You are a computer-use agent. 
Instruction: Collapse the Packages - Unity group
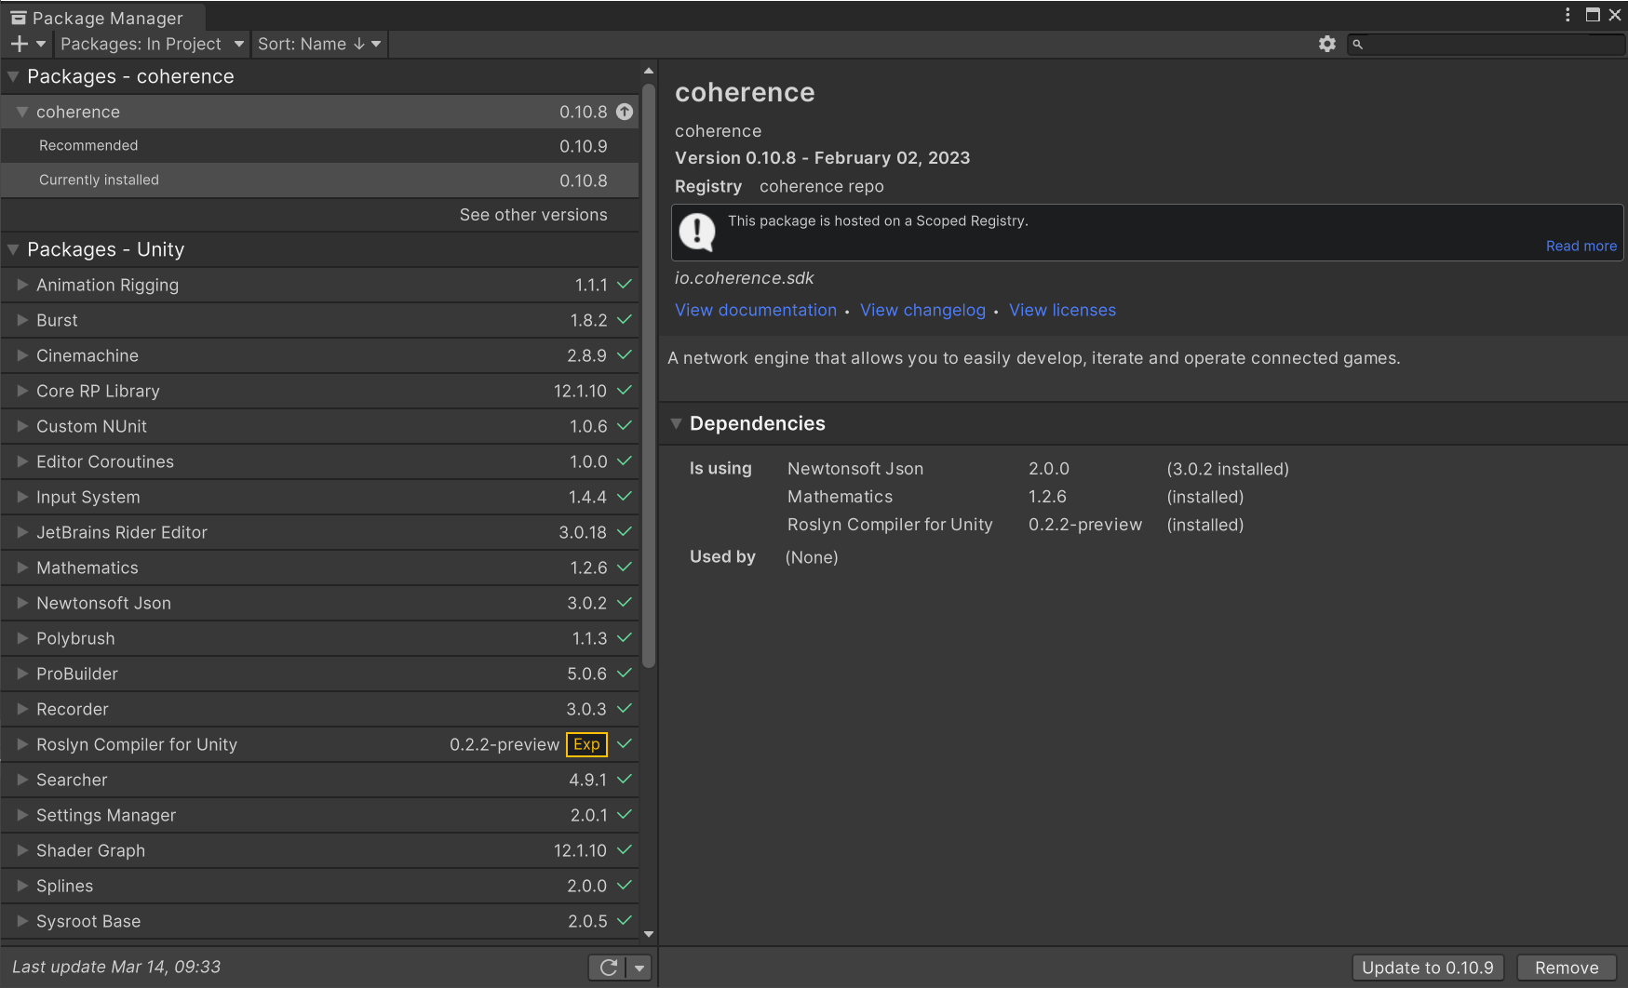click(x=14, y=249)
